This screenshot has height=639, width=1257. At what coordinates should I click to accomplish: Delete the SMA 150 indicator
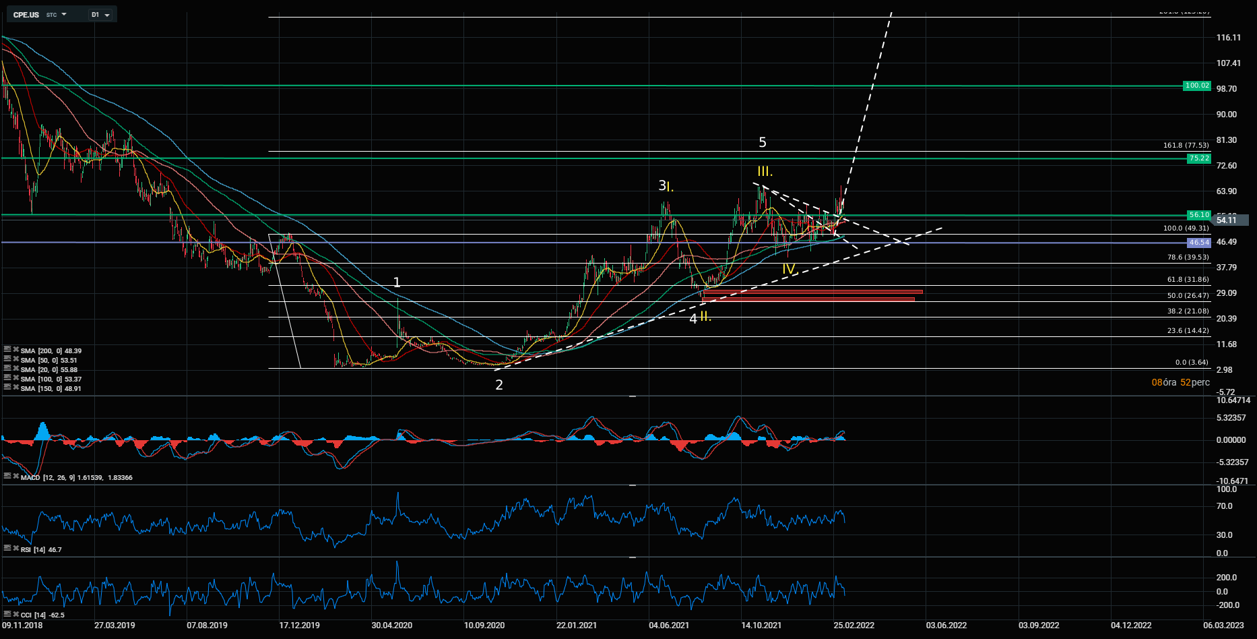[15, 388]
